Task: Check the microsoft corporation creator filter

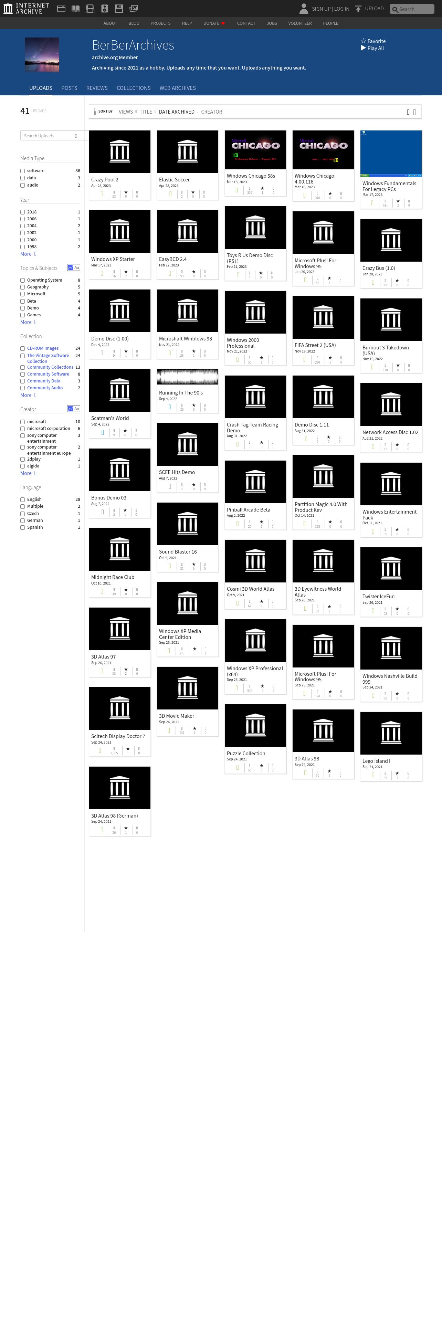Action: point(23,429)
